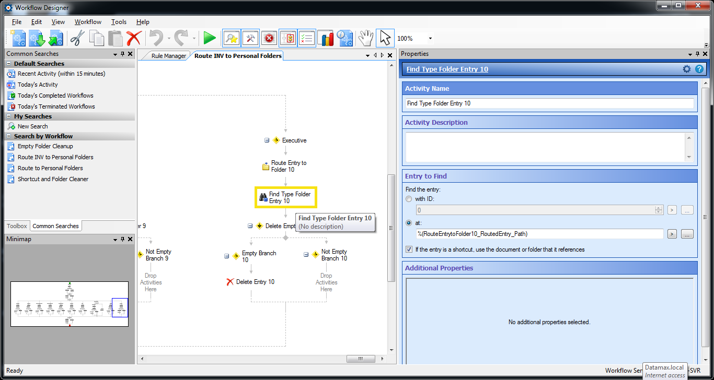This screenshot has width=714, height=380.
Task: Open the Workflow menu
Action: click(x=88, y=22)
